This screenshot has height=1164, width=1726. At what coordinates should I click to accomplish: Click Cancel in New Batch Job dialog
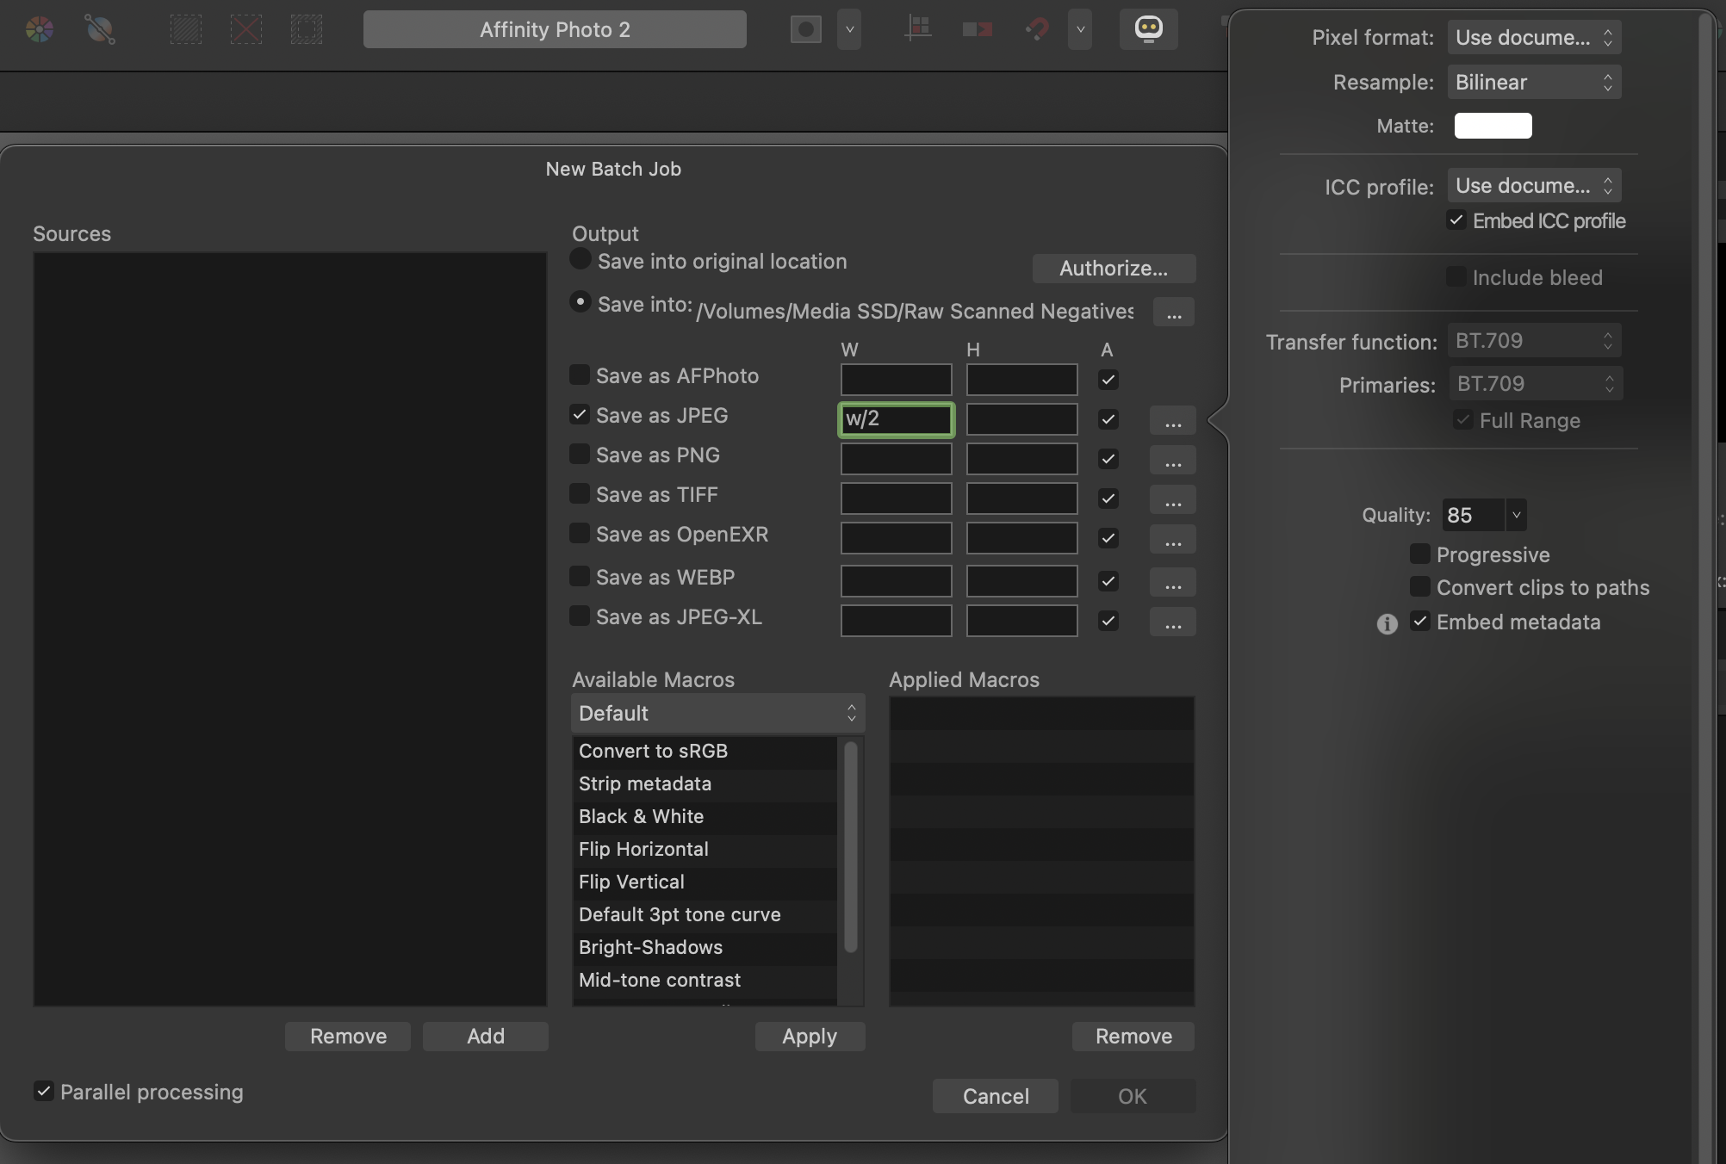(996, 1097)
